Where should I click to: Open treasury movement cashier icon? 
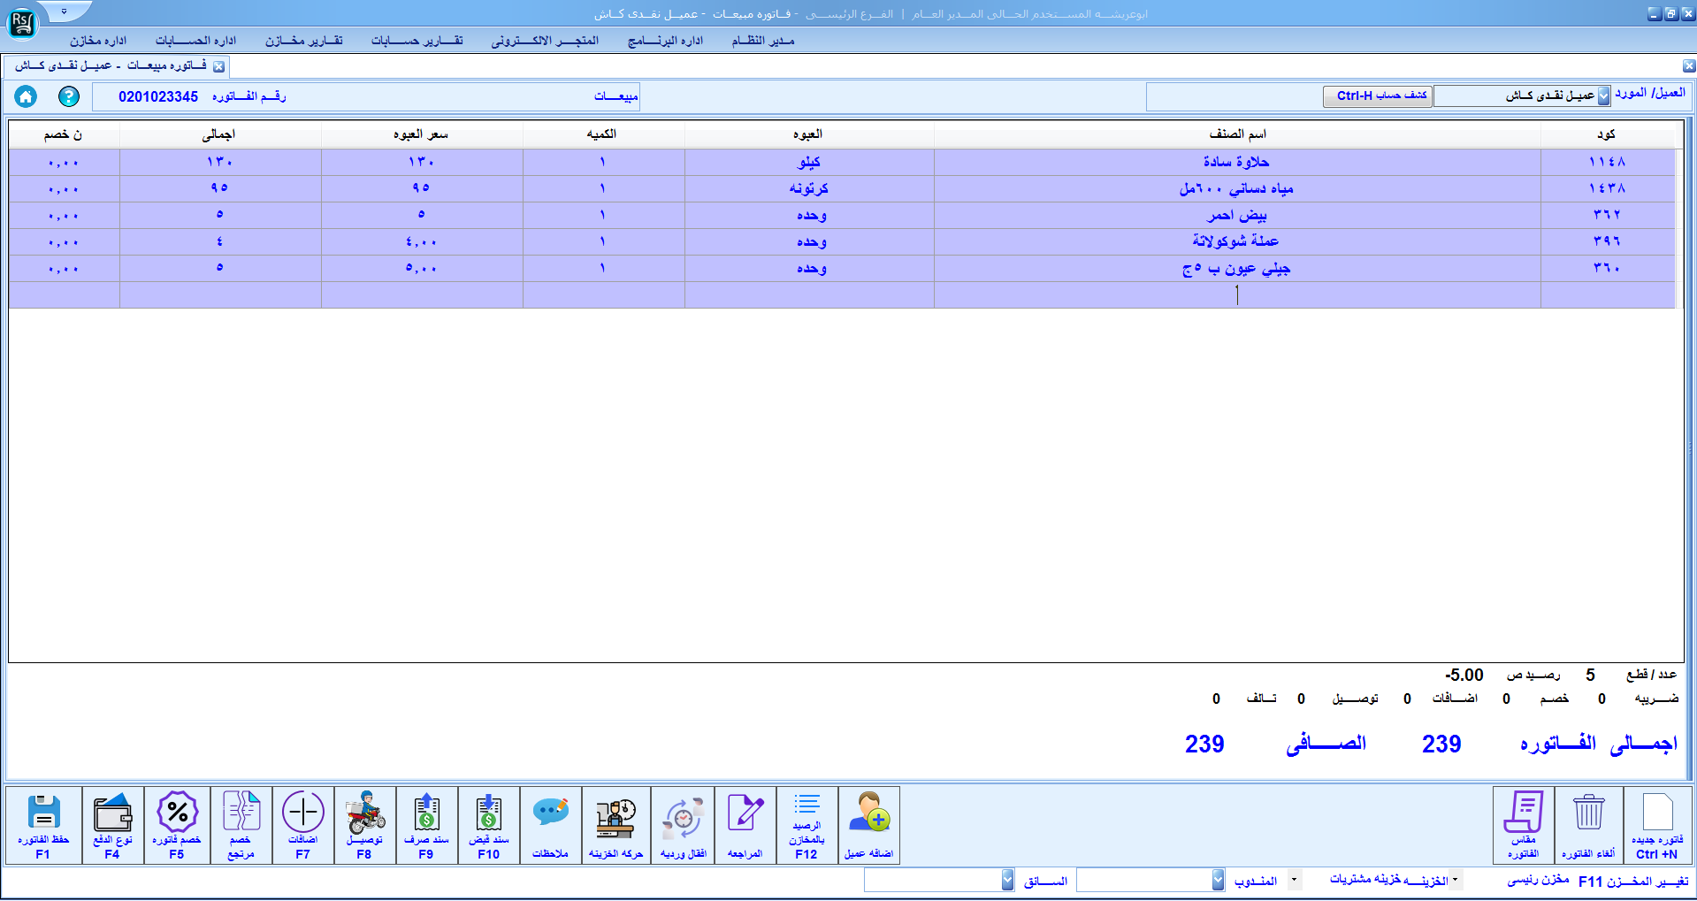click(x=616, y=826)
